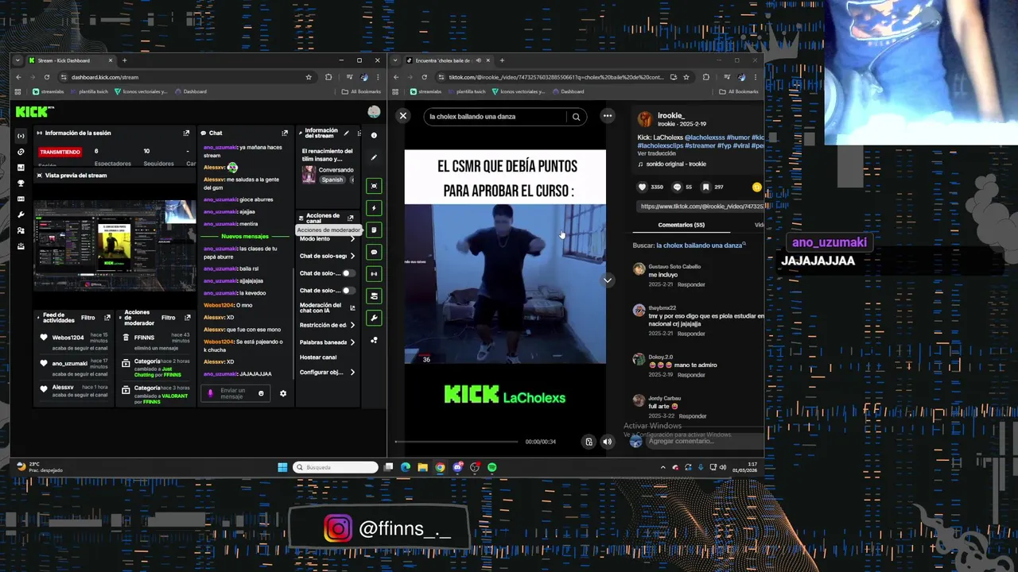1018x572 pixels.
Task: Toggle the wrench widget icon in right rail
Action: [x=374, y=318]
